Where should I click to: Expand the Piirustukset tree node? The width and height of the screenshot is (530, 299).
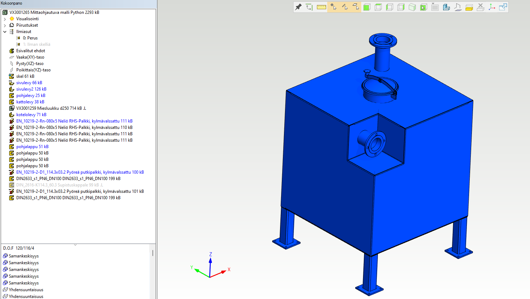click(5, 25)
